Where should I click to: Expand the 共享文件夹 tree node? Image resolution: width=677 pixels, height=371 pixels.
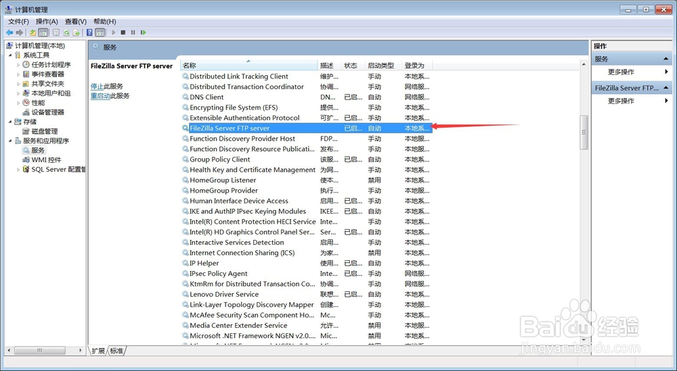[x=18, y=84]
